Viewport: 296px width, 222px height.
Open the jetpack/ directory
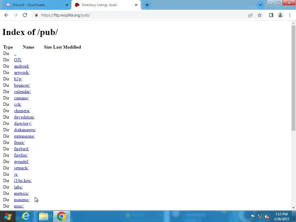[x=21, y=168]
